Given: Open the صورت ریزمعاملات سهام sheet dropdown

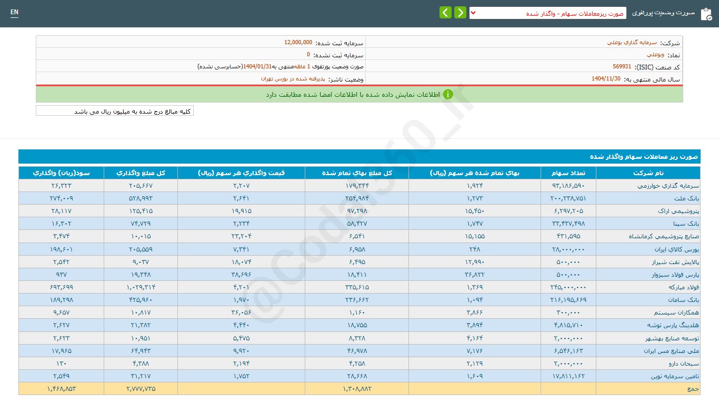Looking at the screenshot, I should pos(547,13).
